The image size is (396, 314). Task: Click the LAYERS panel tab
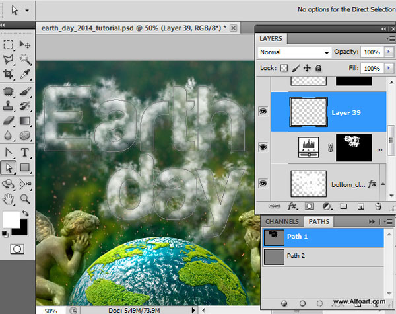click(x=271, y=39)
